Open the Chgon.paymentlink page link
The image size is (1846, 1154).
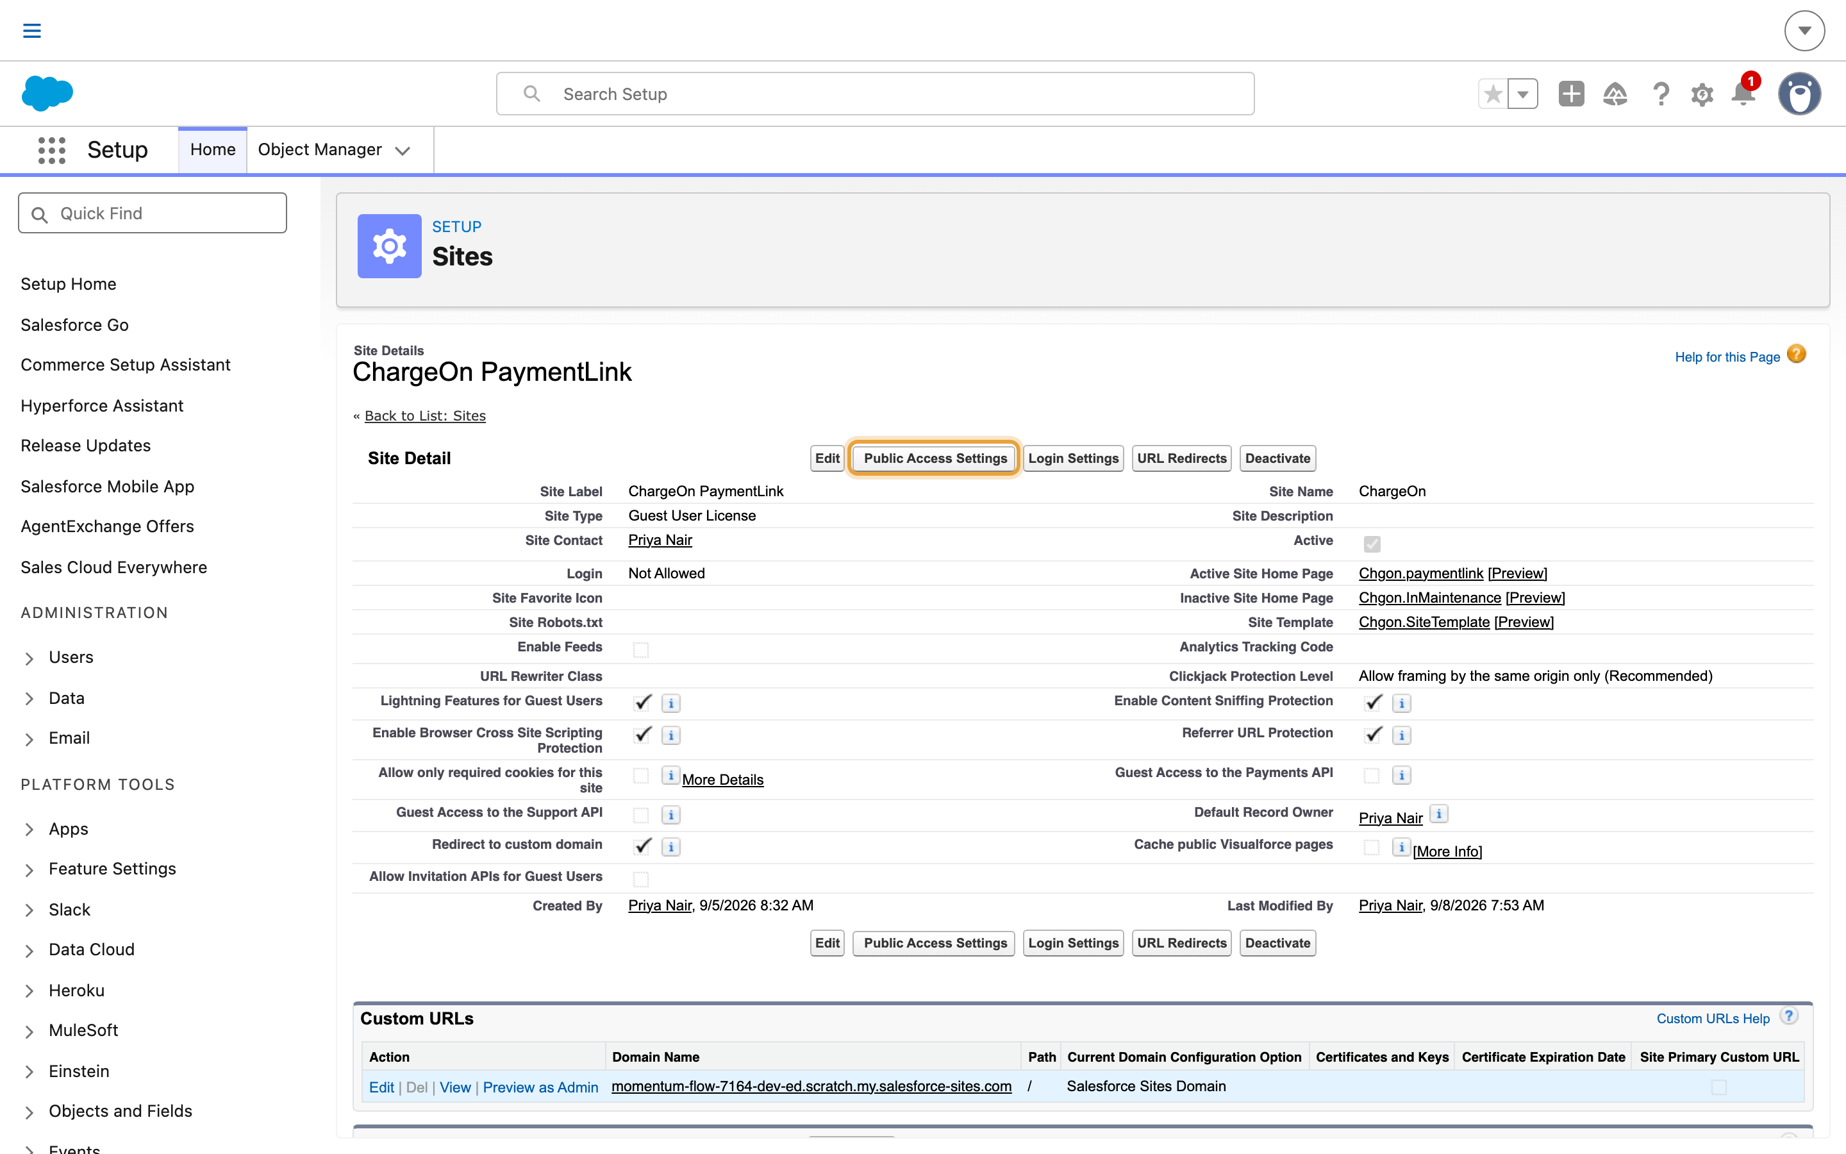1420,573
